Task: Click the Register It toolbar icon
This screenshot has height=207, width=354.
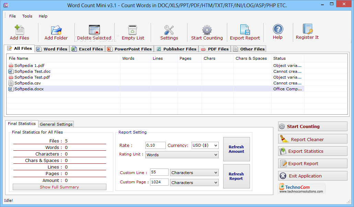Action: coord(307,29)
